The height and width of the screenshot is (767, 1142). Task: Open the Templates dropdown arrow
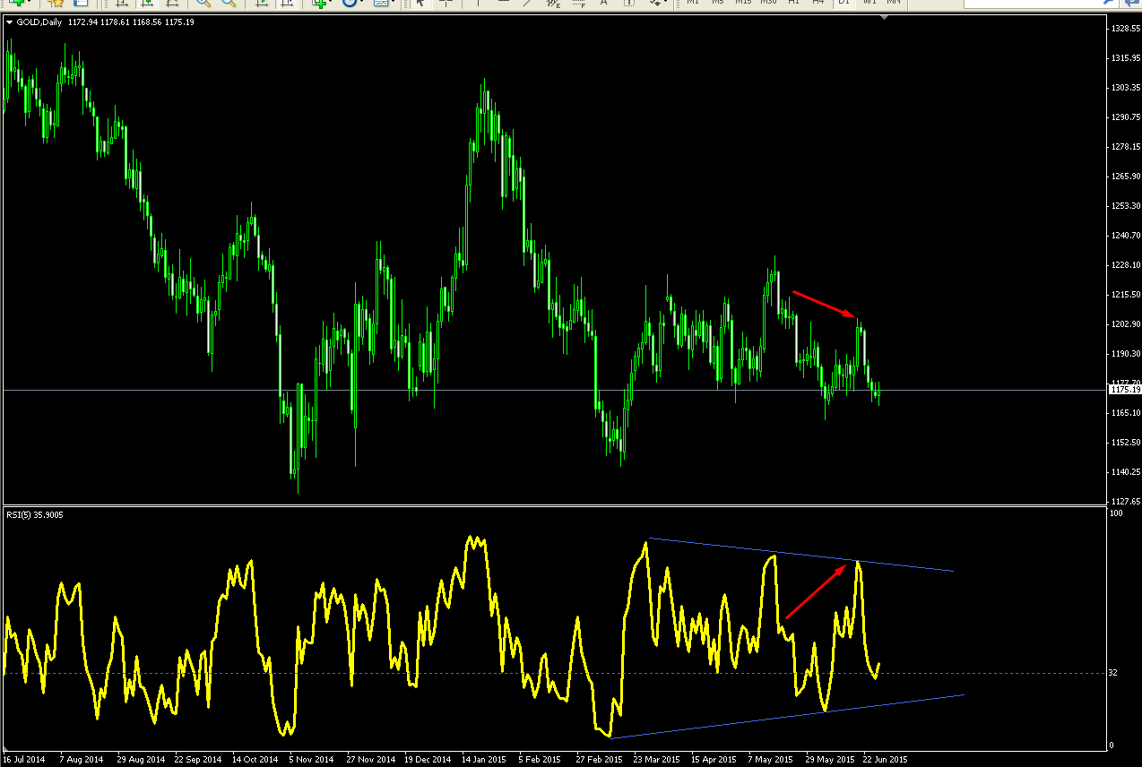pos(394,3)
